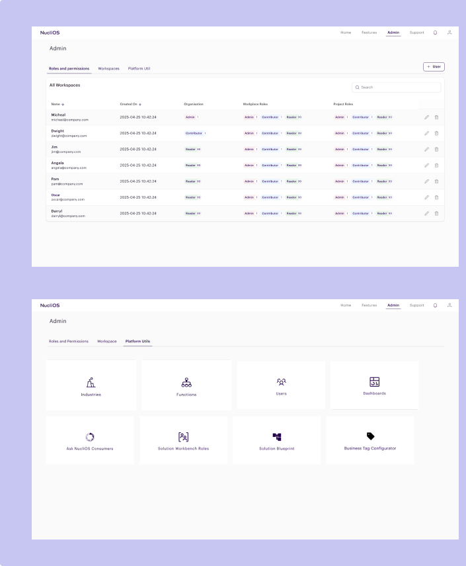Open Solution Workbench Roles icon

coord(184,437)
